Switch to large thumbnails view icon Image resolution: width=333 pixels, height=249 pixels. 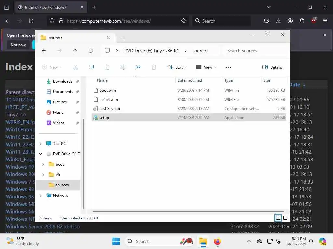(x=285, y=218)
